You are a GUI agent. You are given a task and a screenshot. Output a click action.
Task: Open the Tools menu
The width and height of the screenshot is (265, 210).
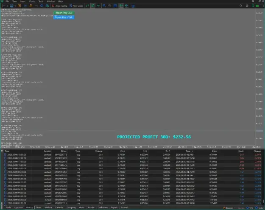pos(41,1)
